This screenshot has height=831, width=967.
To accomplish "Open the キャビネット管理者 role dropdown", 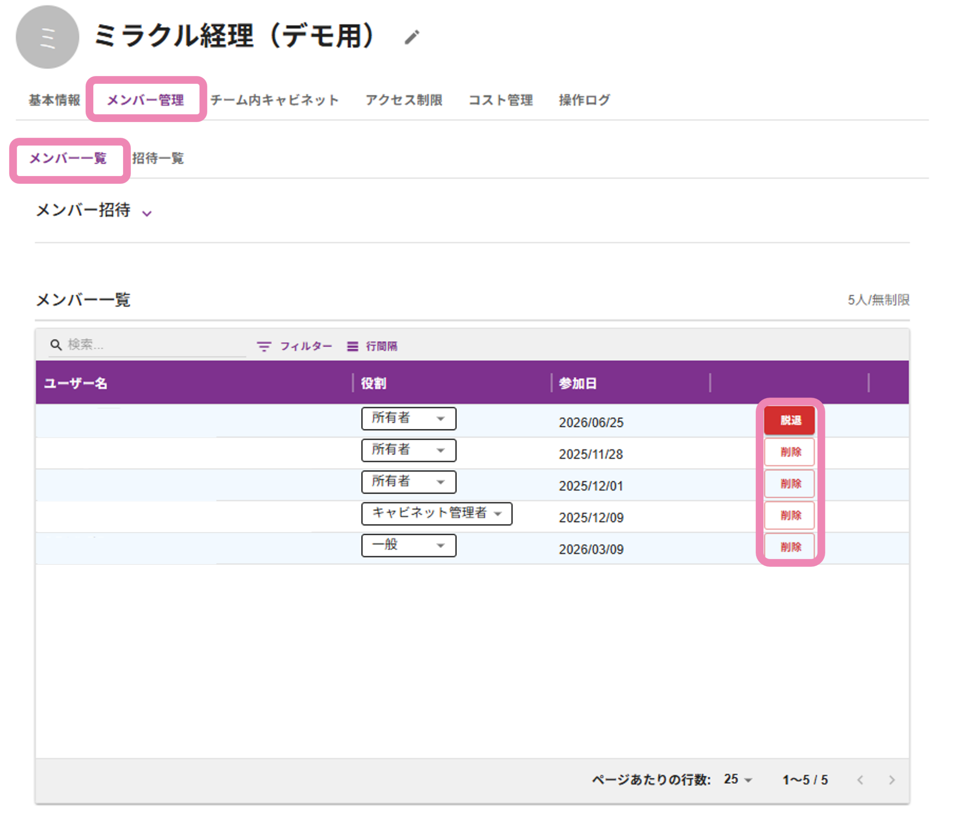I will tap(436, 514).
